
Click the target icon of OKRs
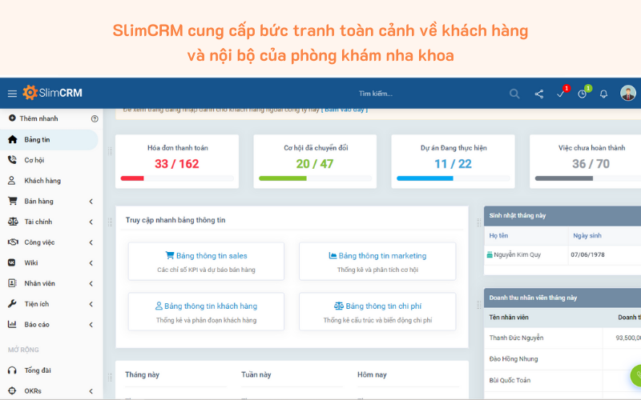click(x=12, y=390)
